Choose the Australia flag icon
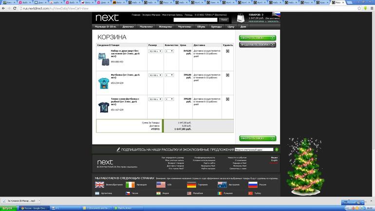 [223, 185]
